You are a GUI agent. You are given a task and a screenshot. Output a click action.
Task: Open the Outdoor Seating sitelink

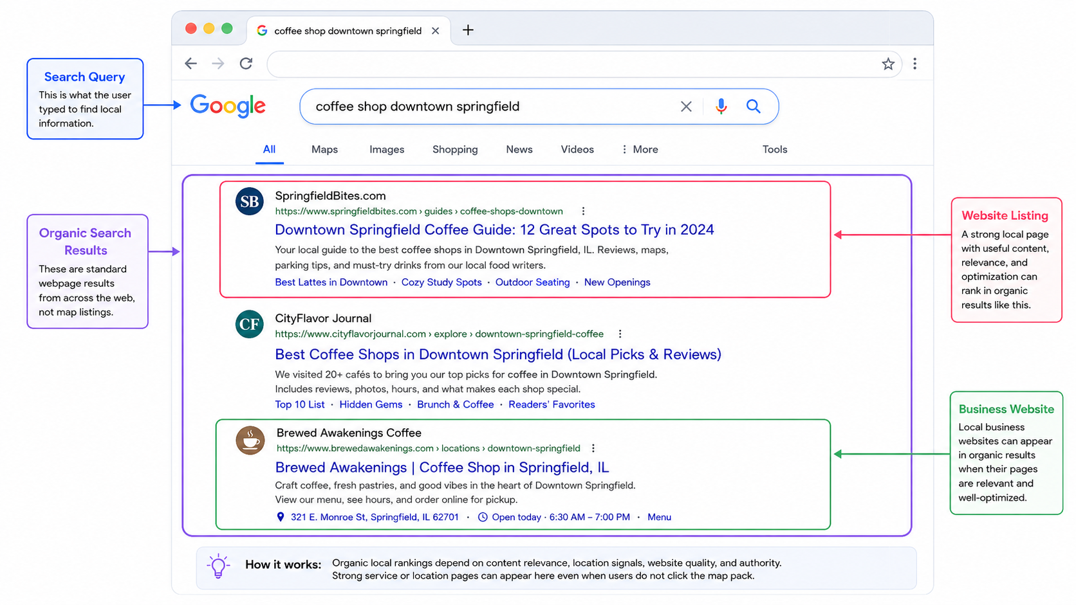pos(532,282)
